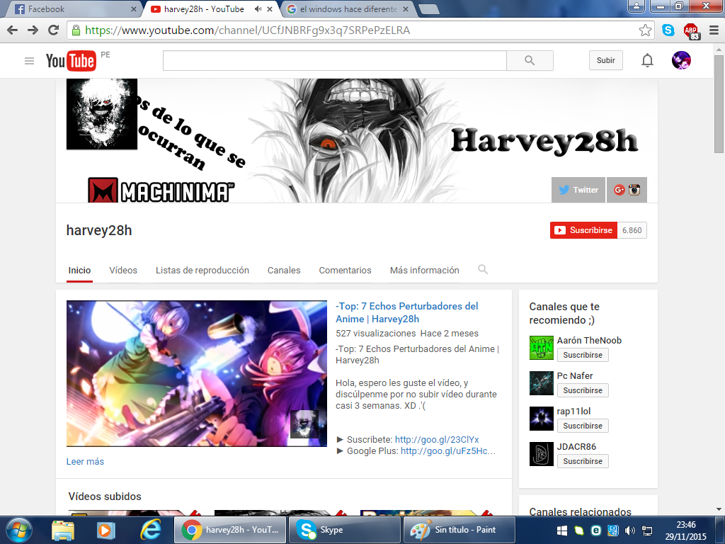Open the Aarón TheNoob channel name
This screenshot has height=544, width=725.
point(589,341)
